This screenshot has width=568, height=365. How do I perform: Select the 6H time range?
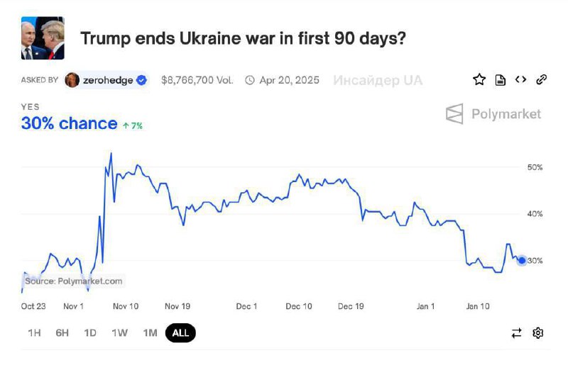[62, 332]
